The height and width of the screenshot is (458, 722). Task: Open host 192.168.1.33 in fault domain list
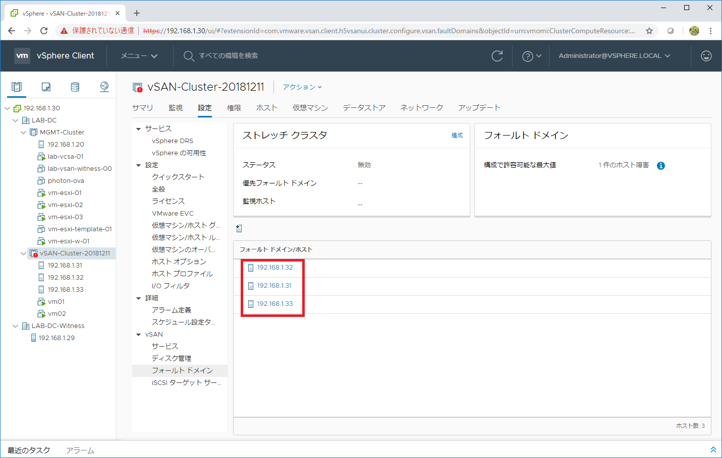(274, 304)
